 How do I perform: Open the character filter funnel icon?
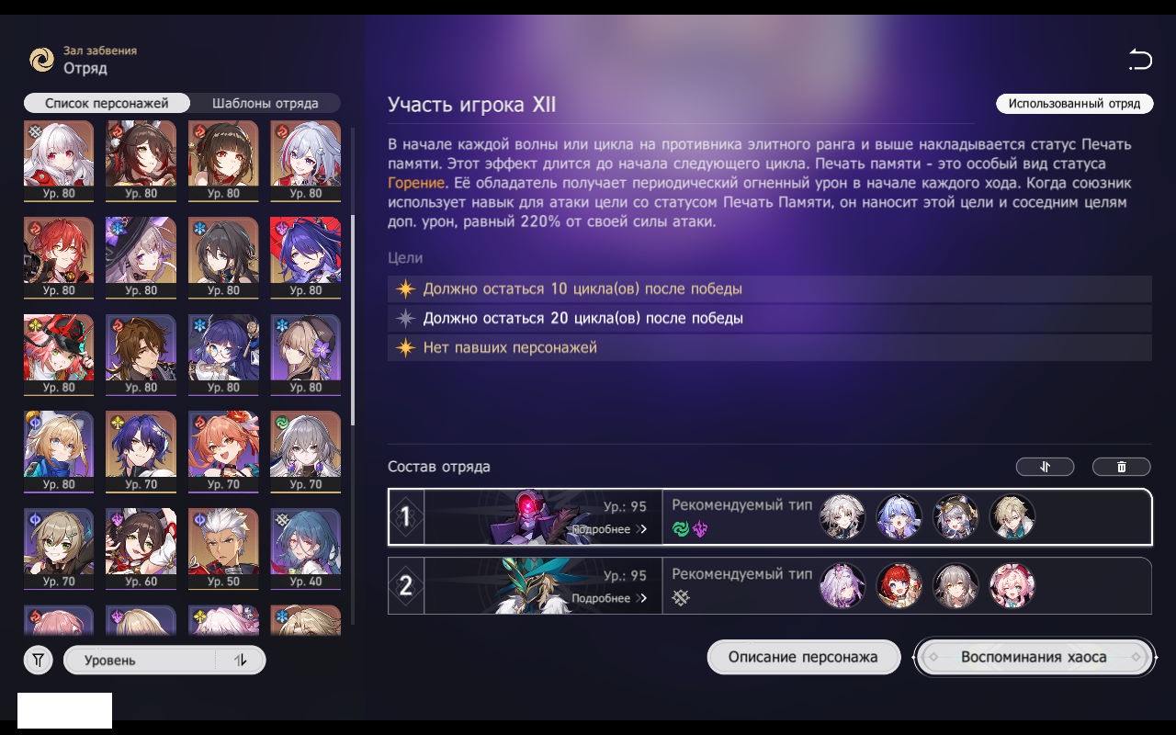tap(38, 660)
